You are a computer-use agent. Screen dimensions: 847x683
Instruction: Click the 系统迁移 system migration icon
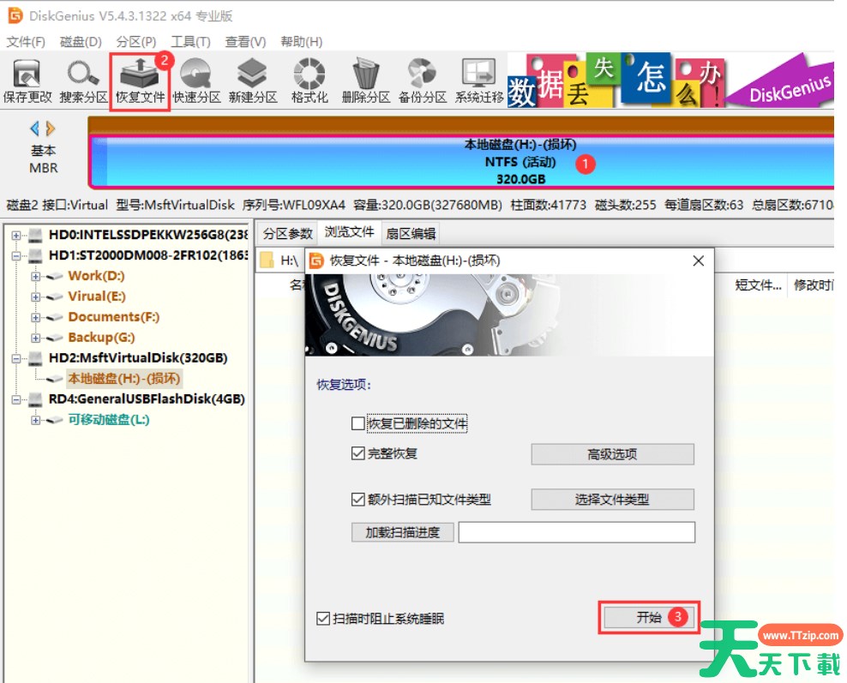tap(479, 81)
